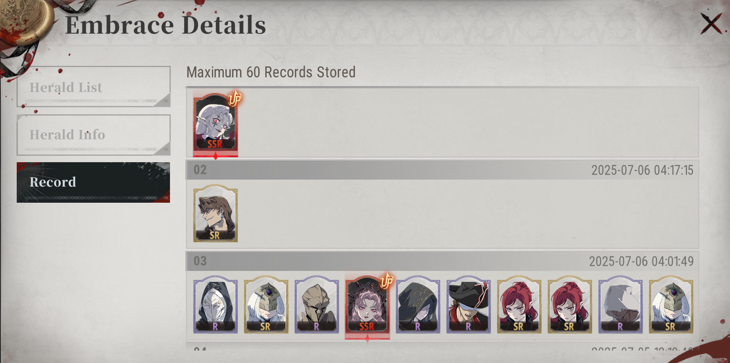Click the dark hooded R herald after the SSR
The image size is (730, 363).
point(418,305)
